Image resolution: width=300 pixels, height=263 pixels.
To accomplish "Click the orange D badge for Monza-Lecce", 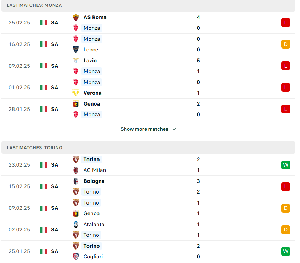I will tap(285, 44).
